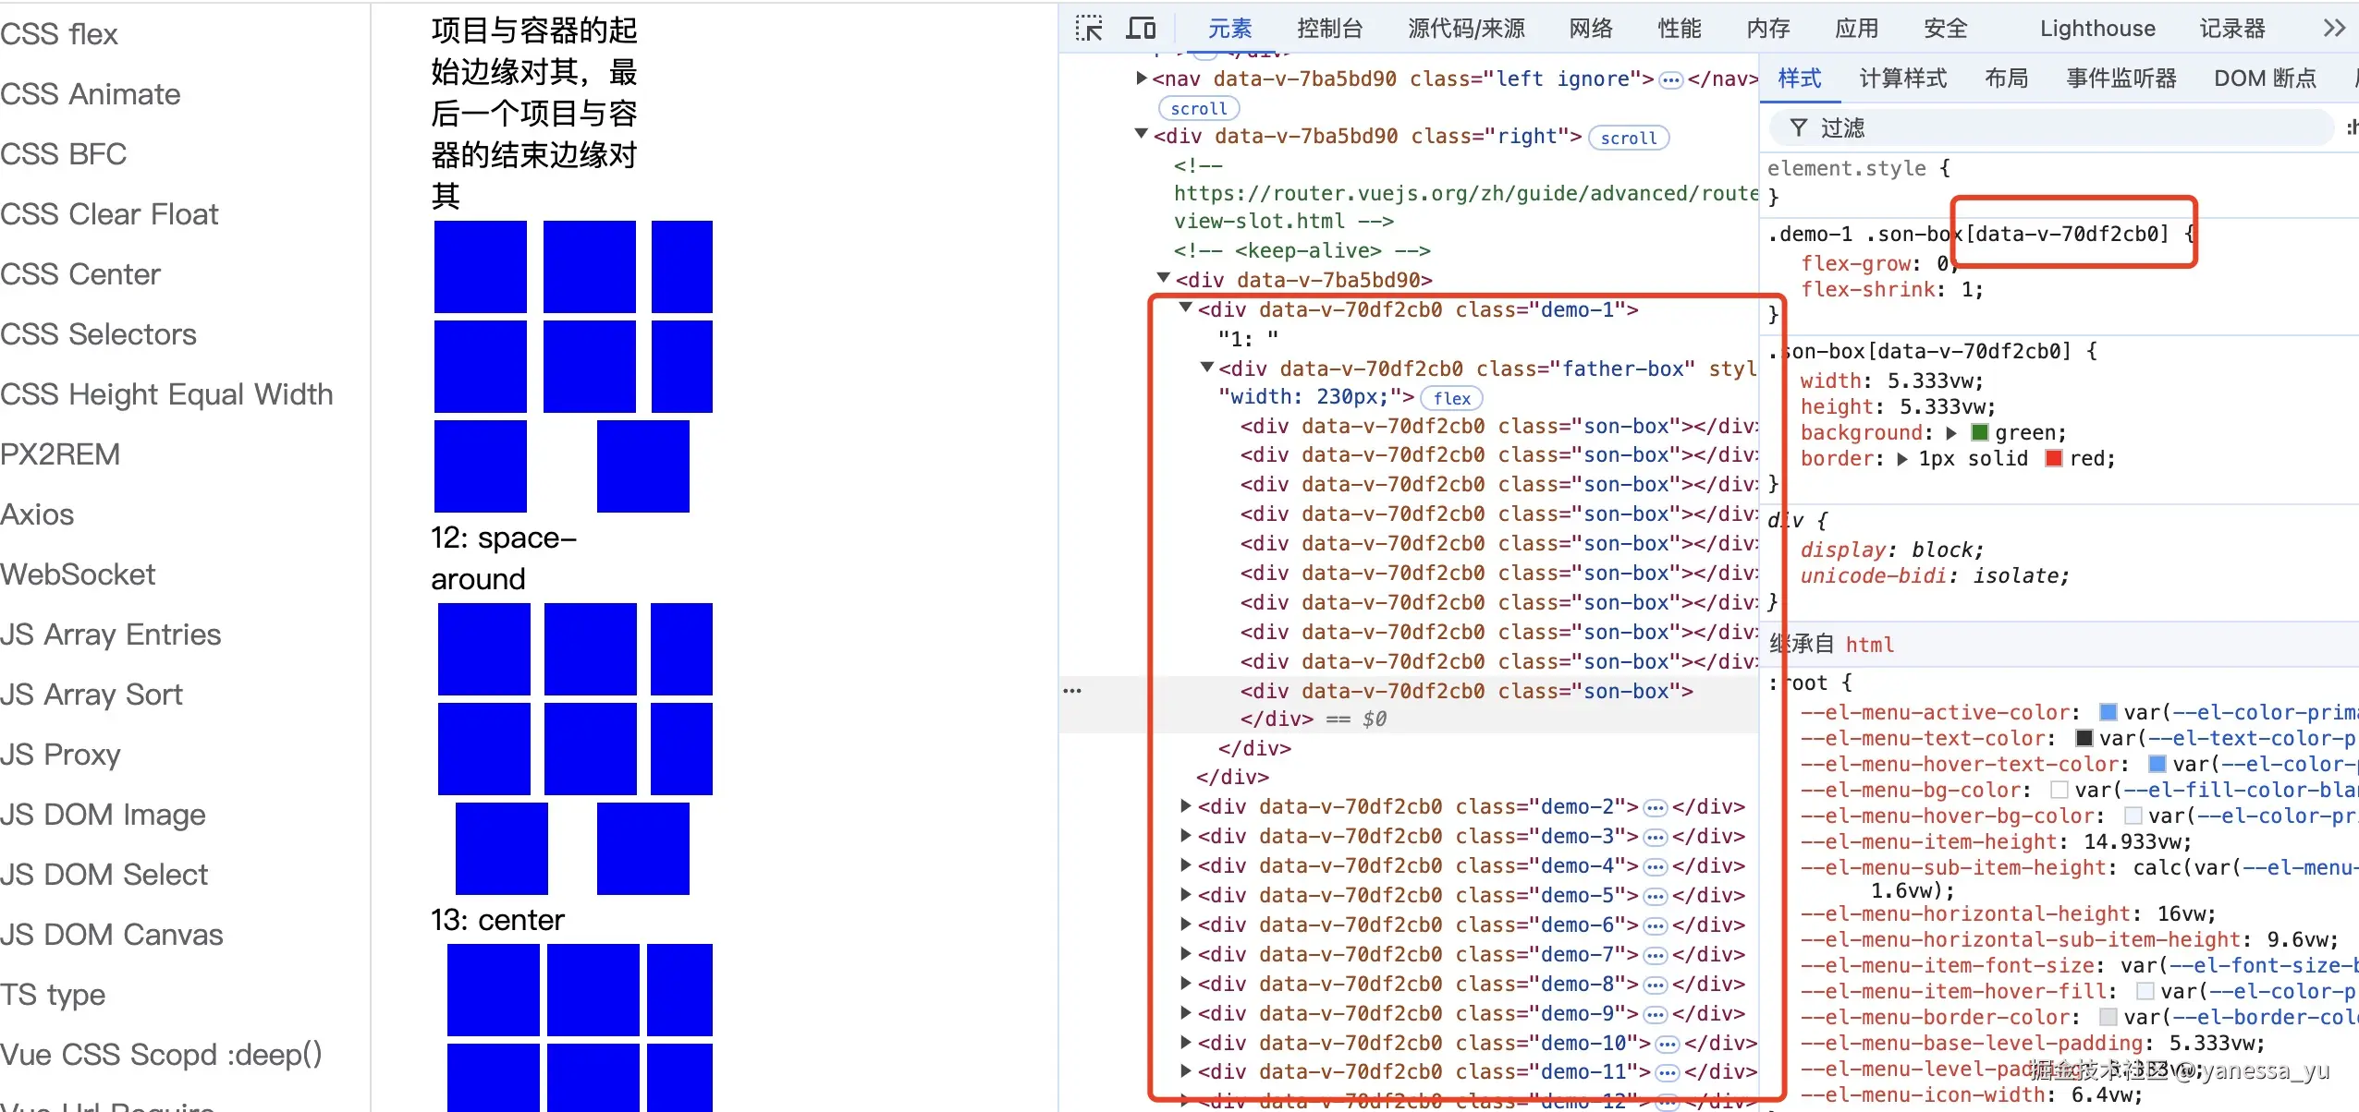
Task: Expand the border shorthand property triangle
Action: pyautogui.click(x=1902, y=459)
